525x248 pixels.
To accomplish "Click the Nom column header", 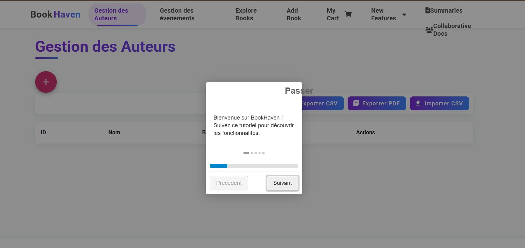I will point(114,132).
